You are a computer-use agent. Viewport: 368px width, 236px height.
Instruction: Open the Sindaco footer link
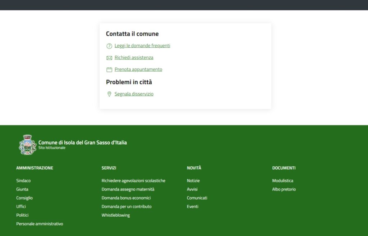[23, 181]
